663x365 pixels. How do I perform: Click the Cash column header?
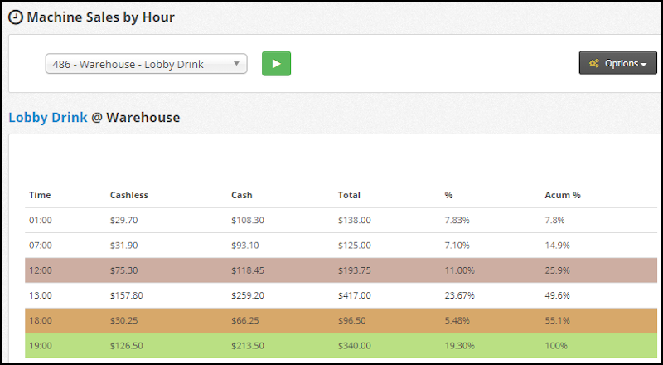(242, 195)
